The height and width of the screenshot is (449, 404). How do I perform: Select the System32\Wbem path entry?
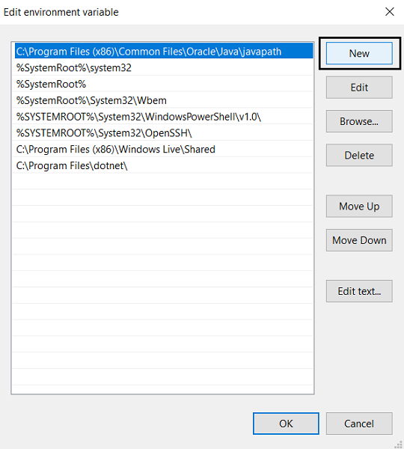[164, 100]
